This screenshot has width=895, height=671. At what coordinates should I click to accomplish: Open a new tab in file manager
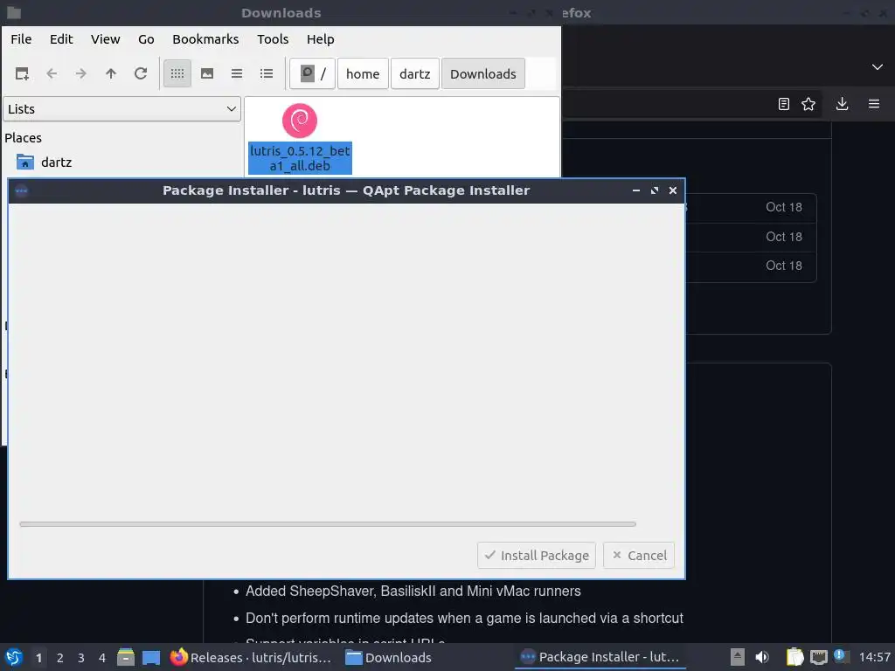[22, 73]
